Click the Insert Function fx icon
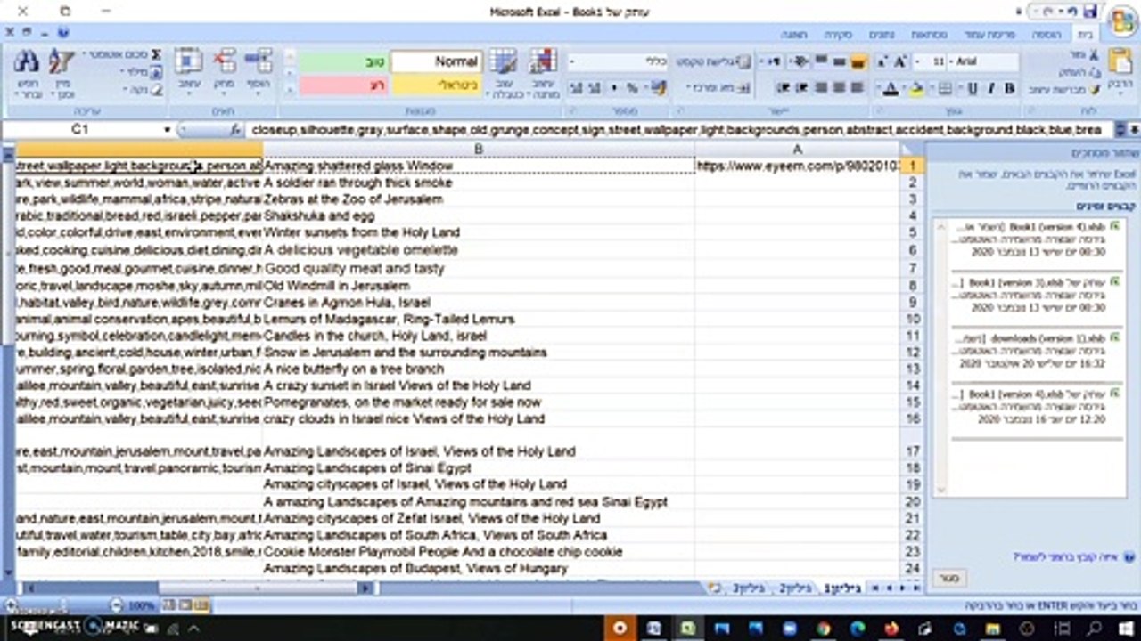Viewport: 1141px width, 641px height. tap(235, 130)
